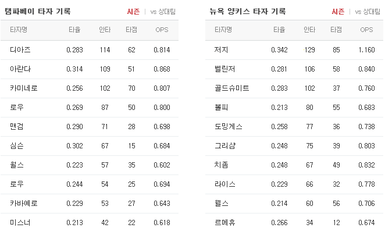Select 시즌 tab in Tampa Bay table
This screenshot has width=385, height=235.
tap(133, 12)
